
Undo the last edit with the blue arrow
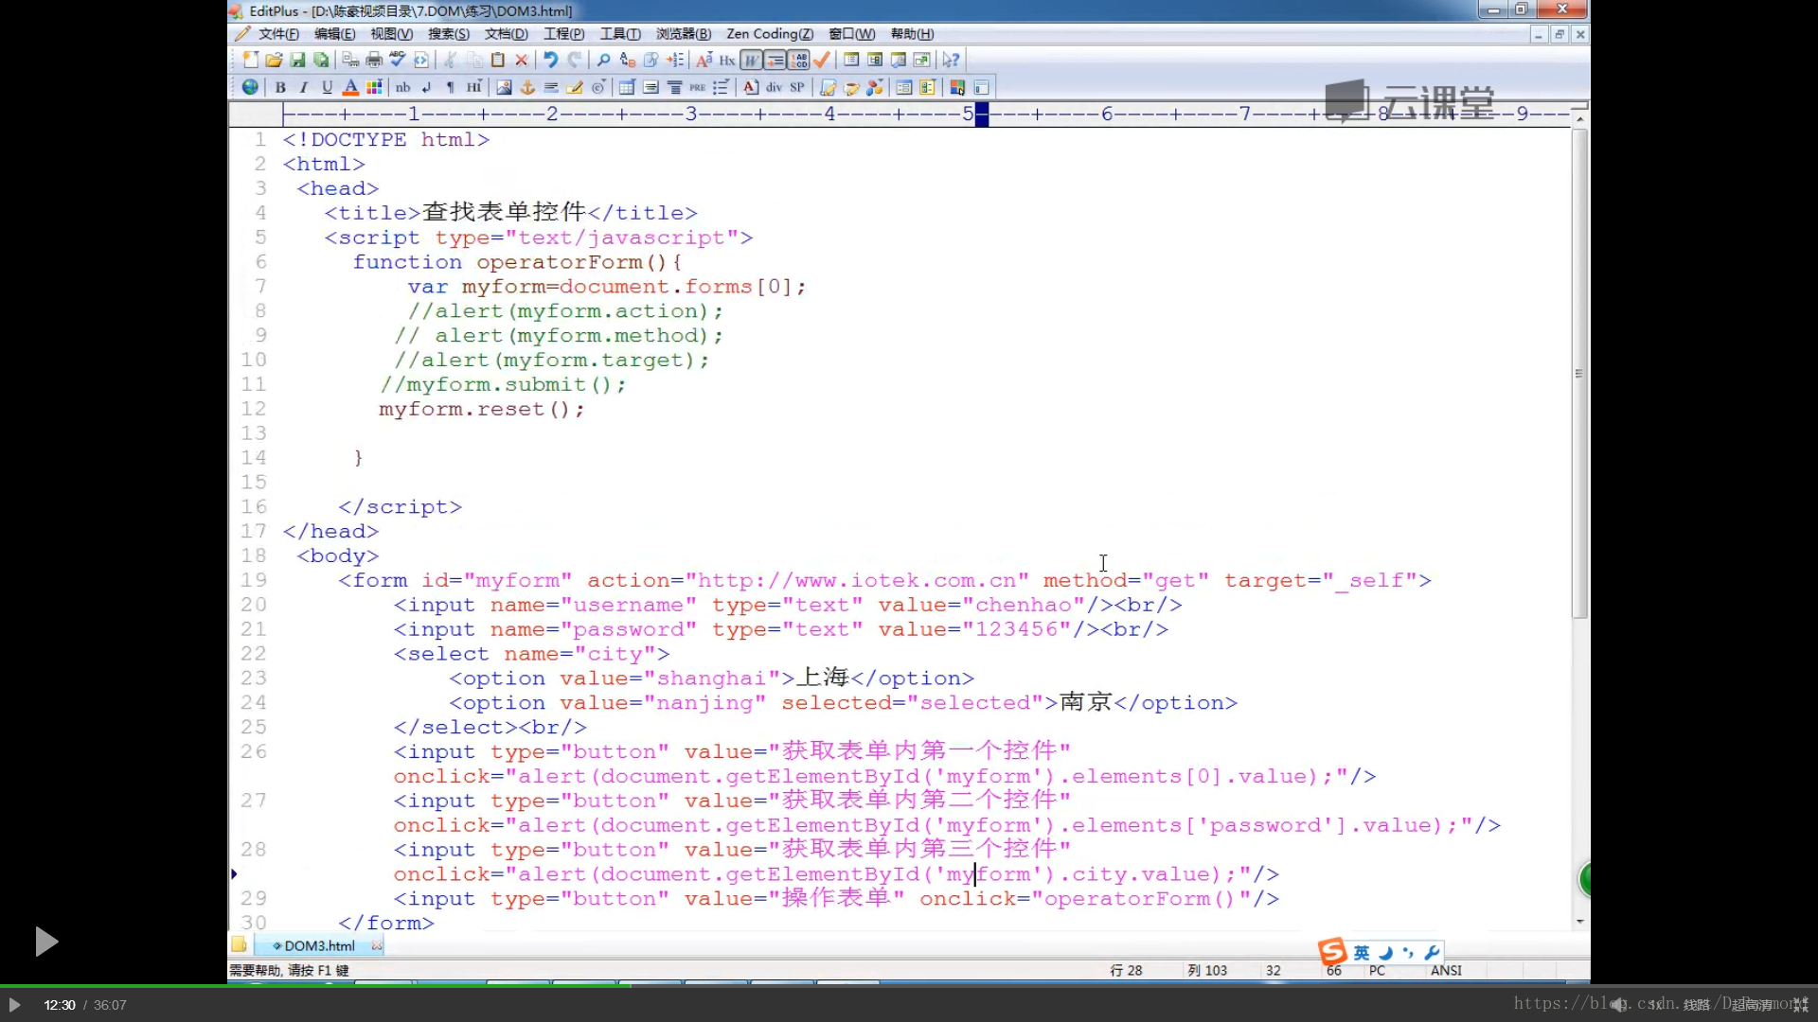550,60
